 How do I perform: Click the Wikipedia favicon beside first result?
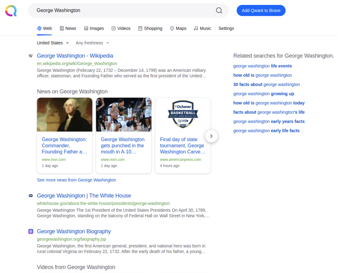tap(31, 56)
